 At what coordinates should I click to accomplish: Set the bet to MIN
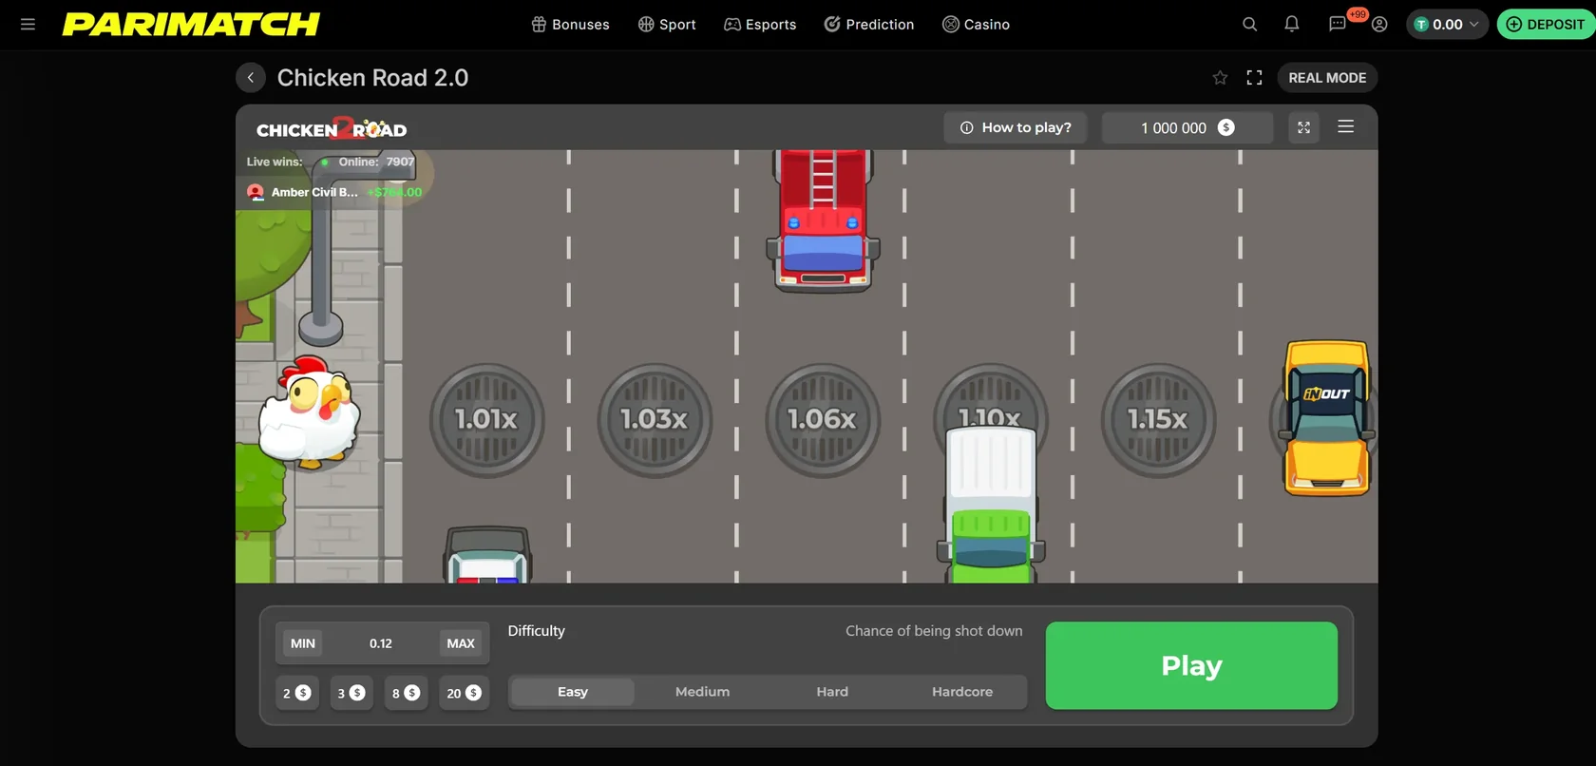[x=303, y=643]
